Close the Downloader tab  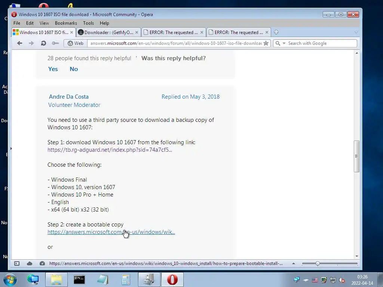(x=137, y=32)
